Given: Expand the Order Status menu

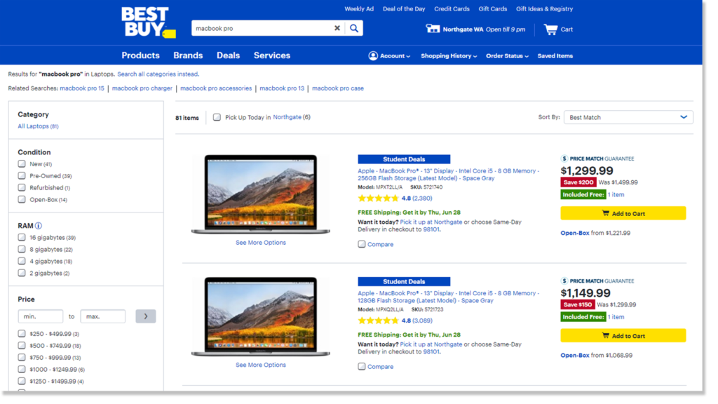Looking at the screenshot, I should pyautogui.click(x=508, y=56).
